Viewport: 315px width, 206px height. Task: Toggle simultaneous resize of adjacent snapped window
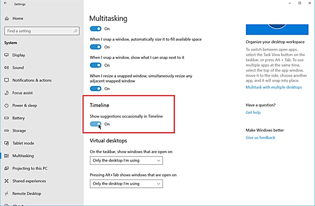click(96, 89)
